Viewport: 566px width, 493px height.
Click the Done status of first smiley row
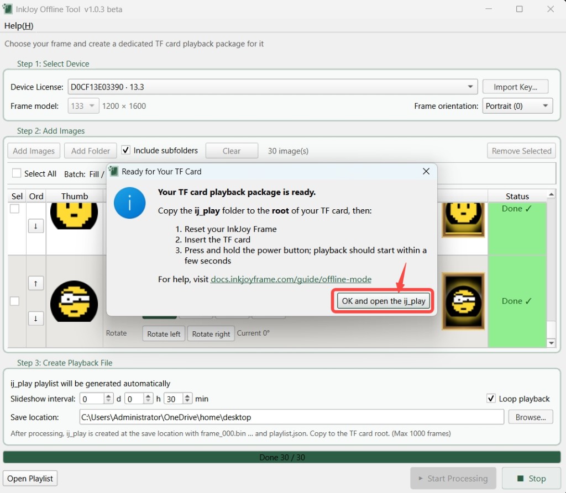coord(517,209)
